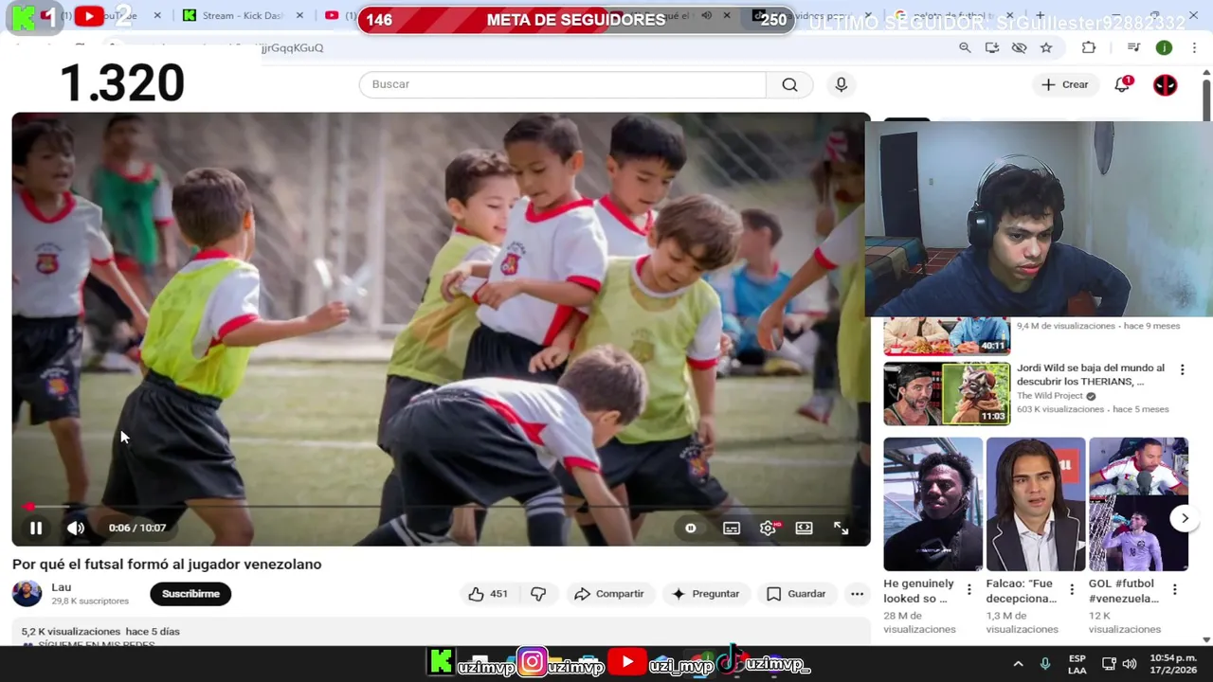Unmute the tab via its speaker icon
Screen dimensions: 1213x682
(706, 16)
